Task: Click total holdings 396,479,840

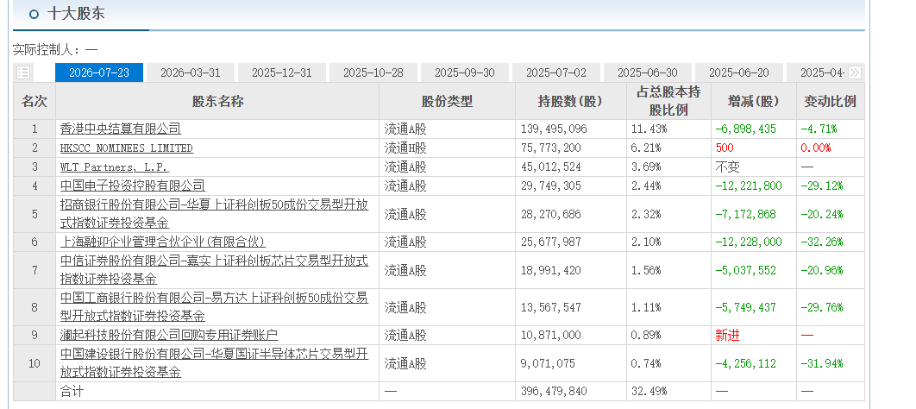Action: click(x=553, y=392)
